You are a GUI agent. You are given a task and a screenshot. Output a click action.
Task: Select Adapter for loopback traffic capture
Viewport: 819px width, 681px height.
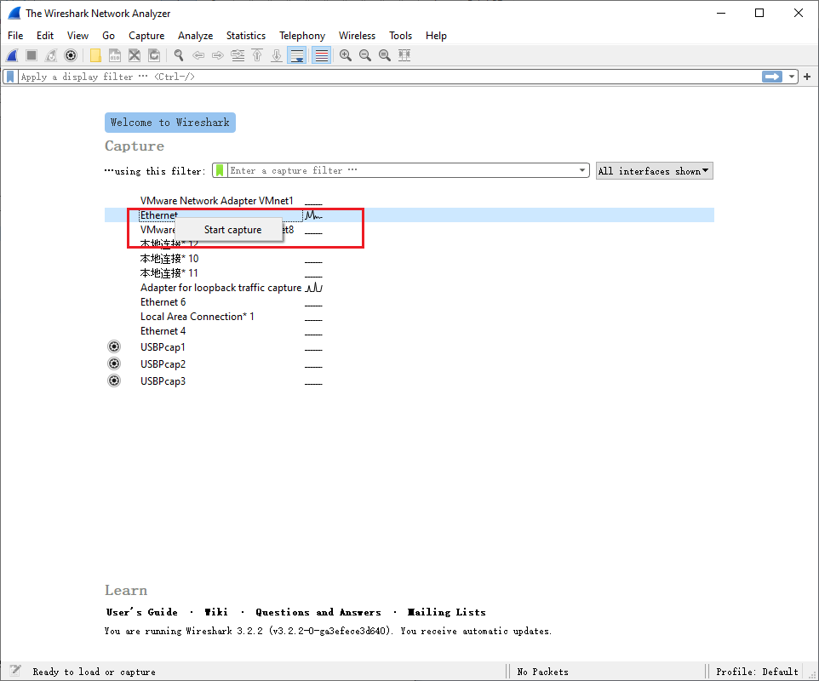click(220, 288)
